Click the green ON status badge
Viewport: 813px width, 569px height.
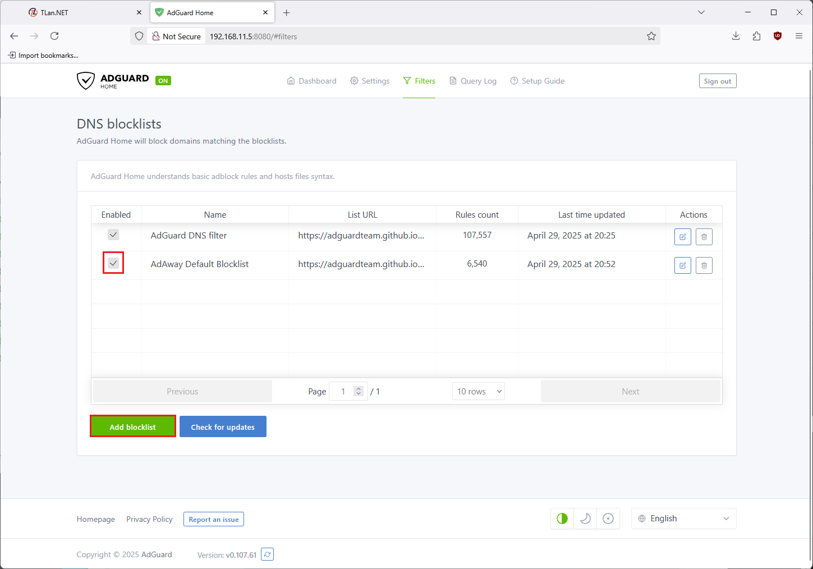(163, 80)
